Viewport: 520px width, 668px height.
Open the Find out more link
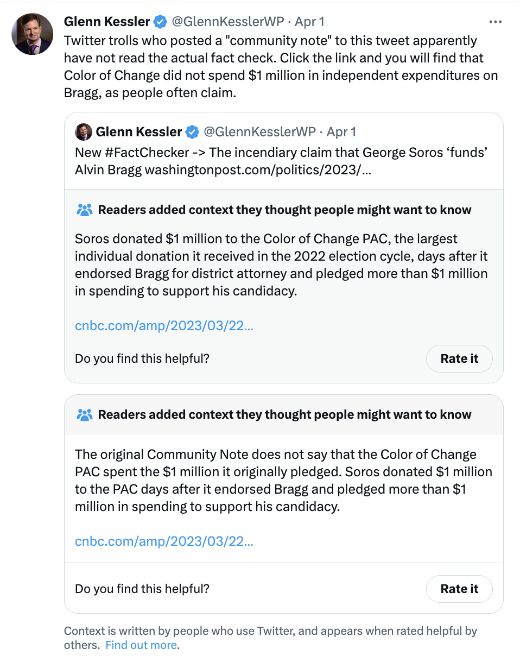point(141,645)
